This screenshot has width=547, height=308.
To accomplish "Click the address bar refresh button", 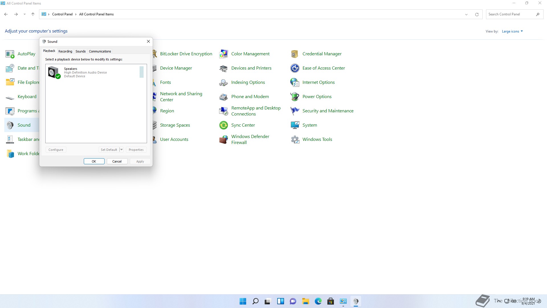I will [477, 14].
